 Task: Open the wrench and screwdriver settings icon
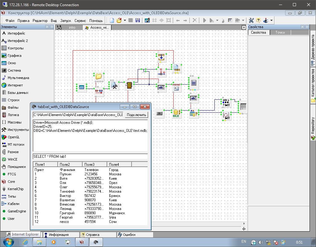click(251, 20)
